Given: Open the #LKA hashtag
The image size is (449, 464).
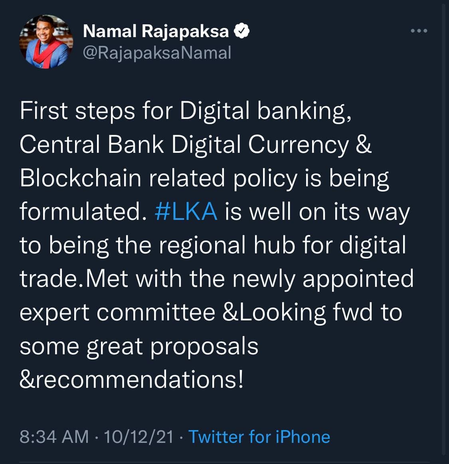Looking at the screenshot, I should pos(186,211).
